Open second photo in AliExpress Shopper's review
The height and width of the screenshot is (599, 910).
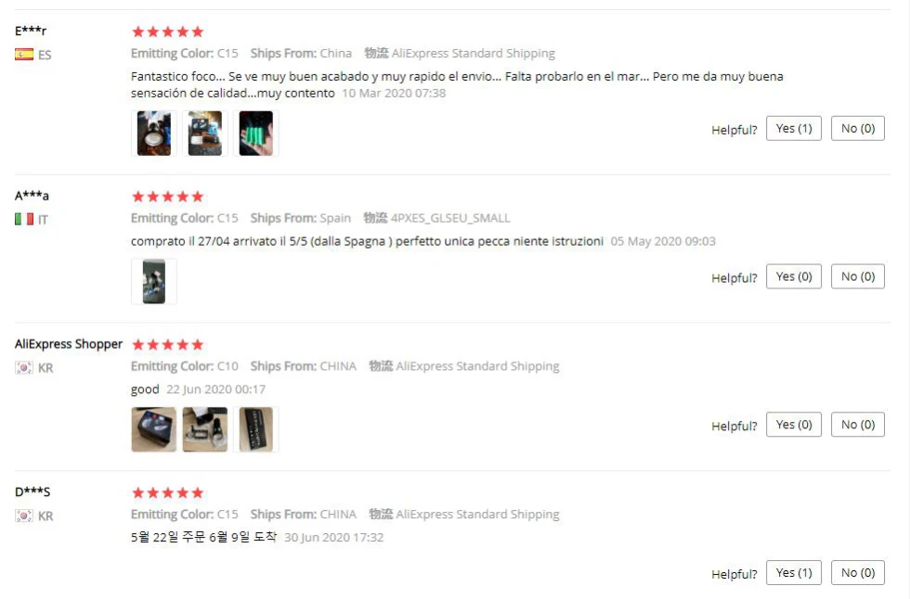click(x=205, y=429)
